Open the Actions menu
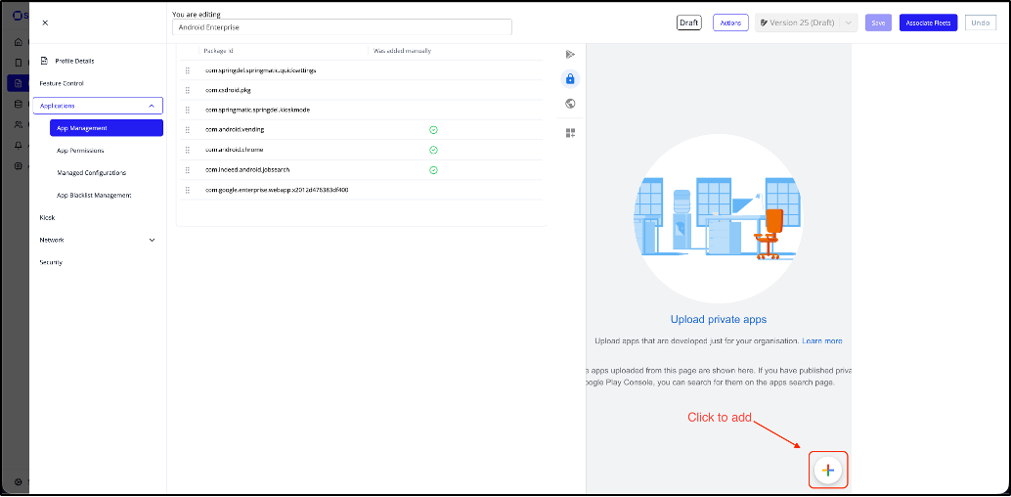This screenshot has width=1011, height=497. click(x=730, y=23)
